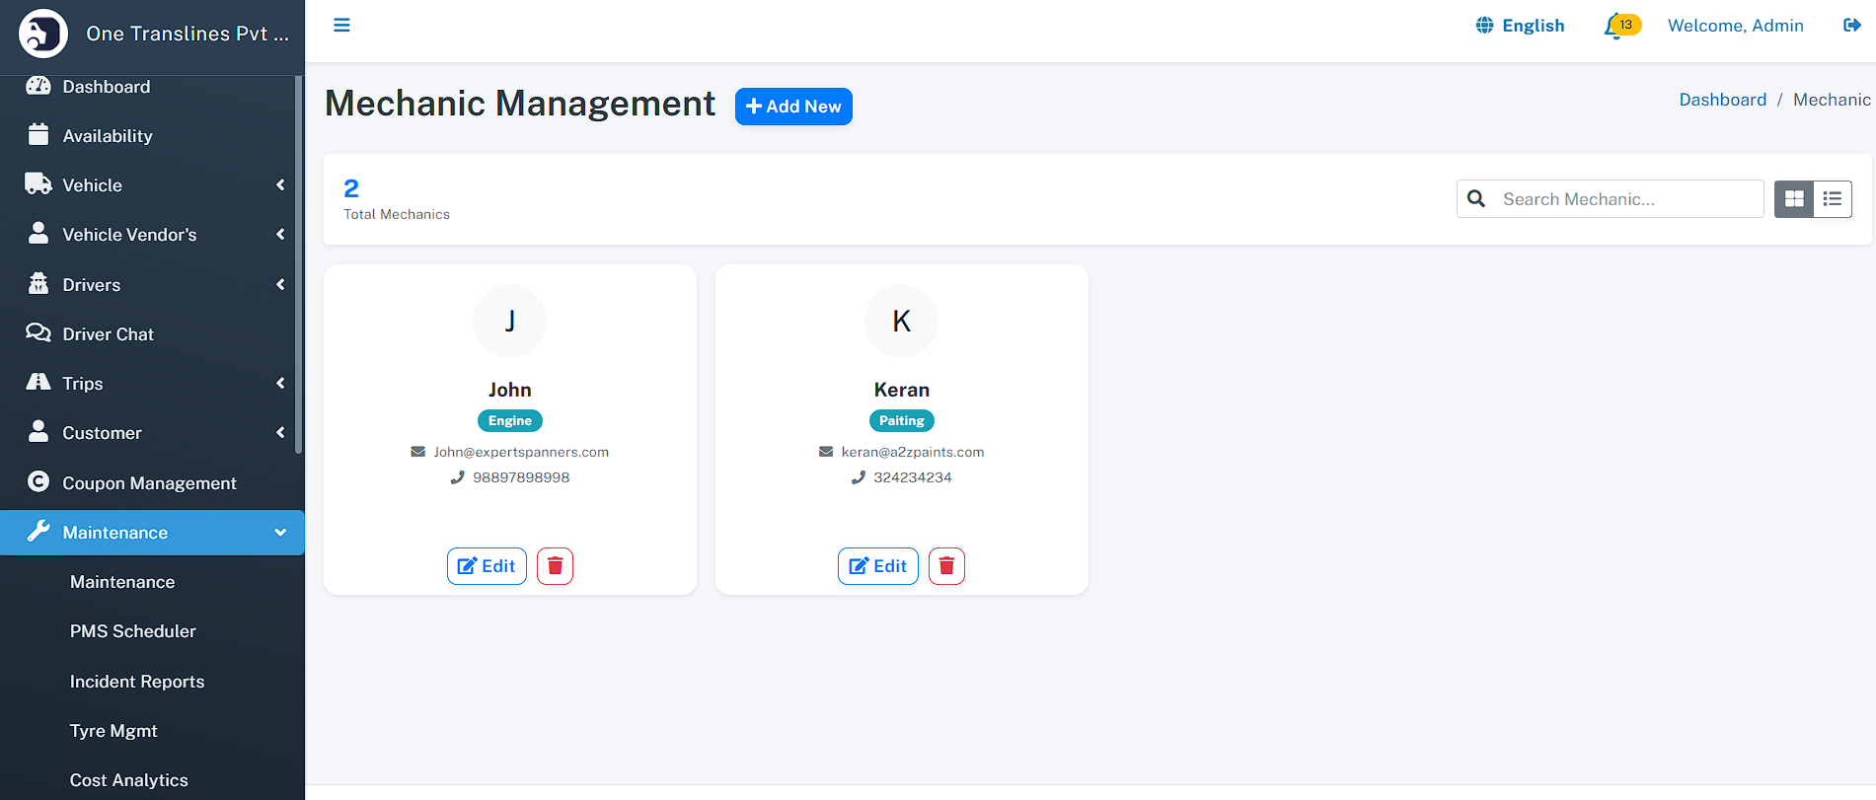Click the Add New mechanic button
This screenshot has width=1876, height=800.
(x=793, y=107)
